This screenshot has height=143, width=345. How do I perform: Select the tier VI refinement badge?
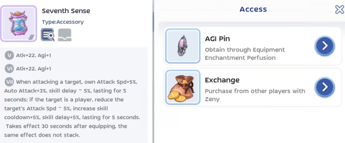pos(10,68)
